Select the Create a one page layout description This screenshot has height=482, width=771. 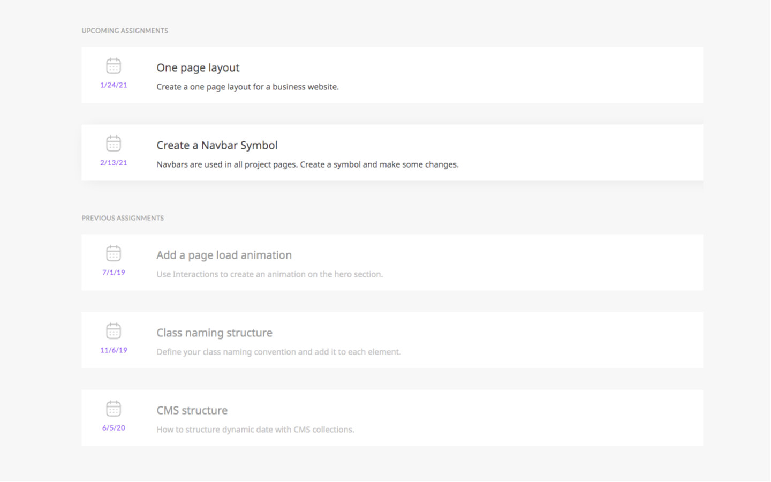(x=247, y=86)
